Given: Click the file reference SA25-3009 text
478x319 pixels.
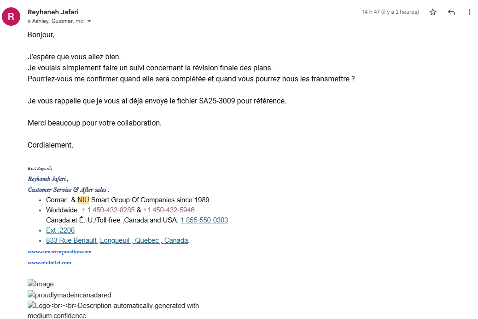Looking at the screenshot, I should click(217, 101).
